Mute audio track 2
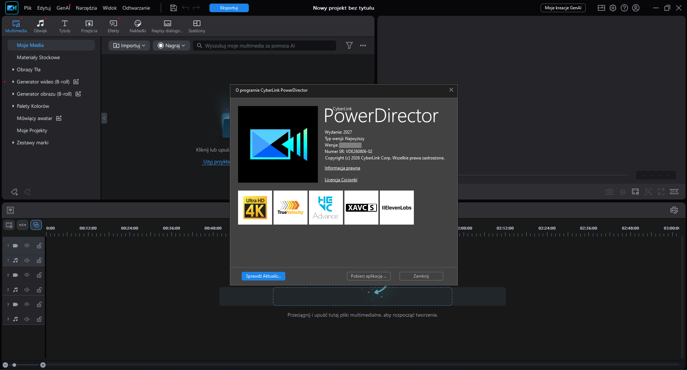Screen dimensions: 687x370 tap(27, 290)
